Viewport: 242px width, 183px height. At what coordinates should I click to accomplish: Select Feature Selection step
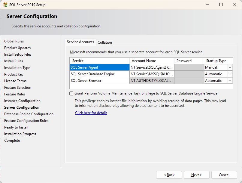(18, 88)
